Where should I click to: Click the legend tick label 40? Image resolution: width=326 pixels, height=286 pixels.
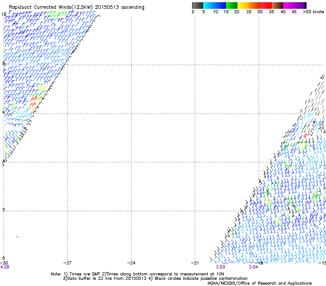(x=283, y=12)
